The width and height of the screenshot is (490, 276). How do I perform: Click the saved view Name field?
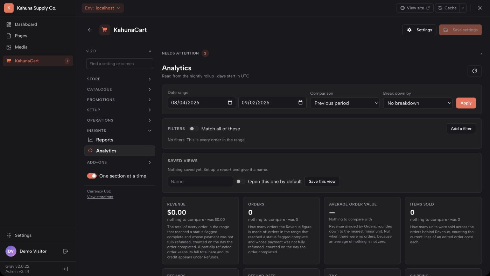click(x=200, y=181)
